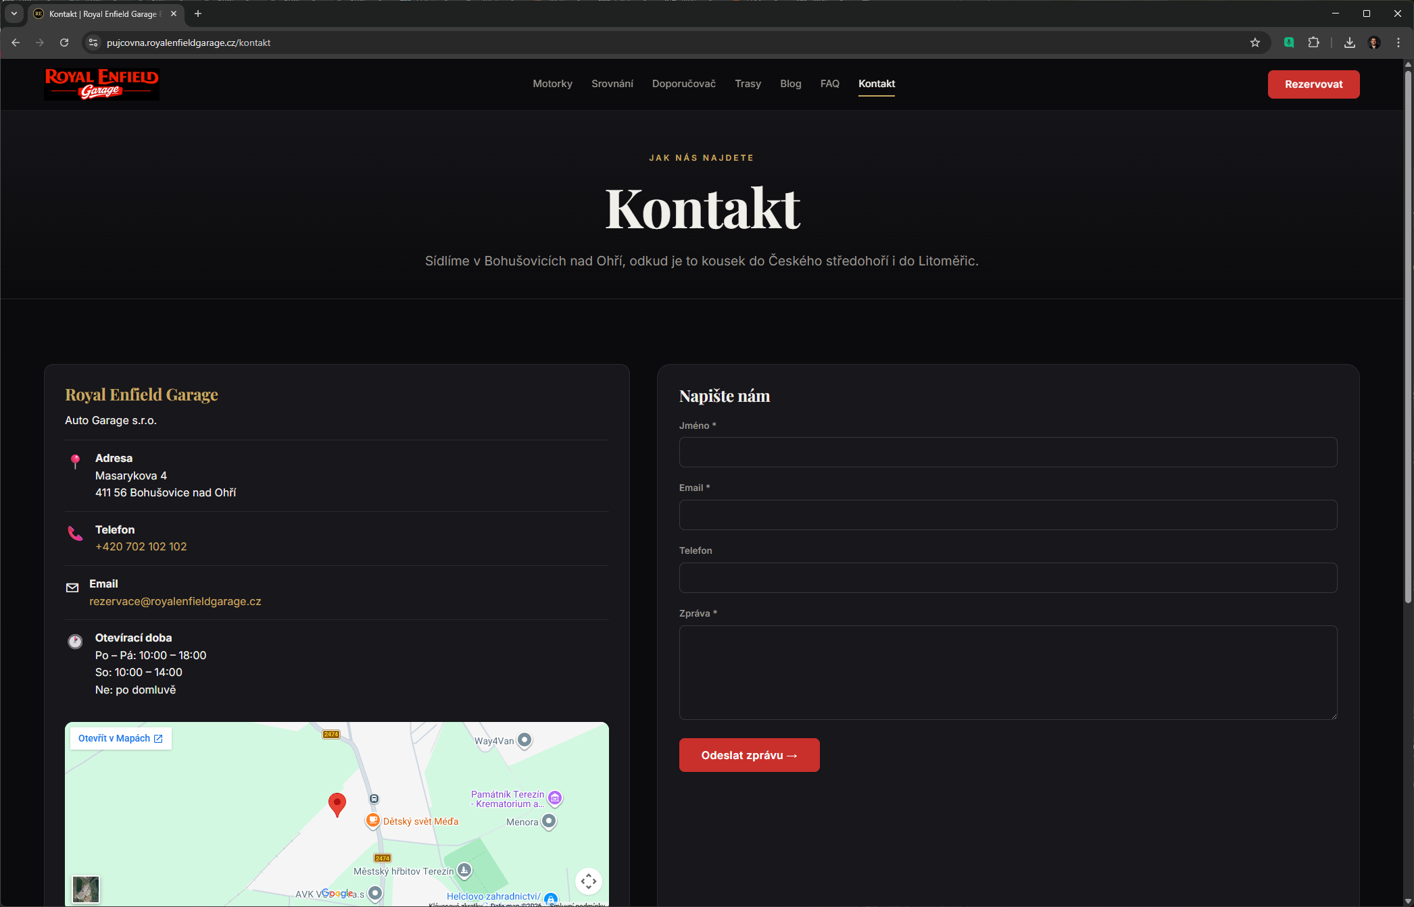Toggle map fullscreen view button
This screenshot has height=907, width=1414.
[x=588, y=881]
